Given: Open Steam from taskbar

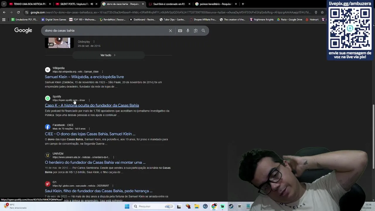Looking at the screenshot, I should tap(231, 206).
